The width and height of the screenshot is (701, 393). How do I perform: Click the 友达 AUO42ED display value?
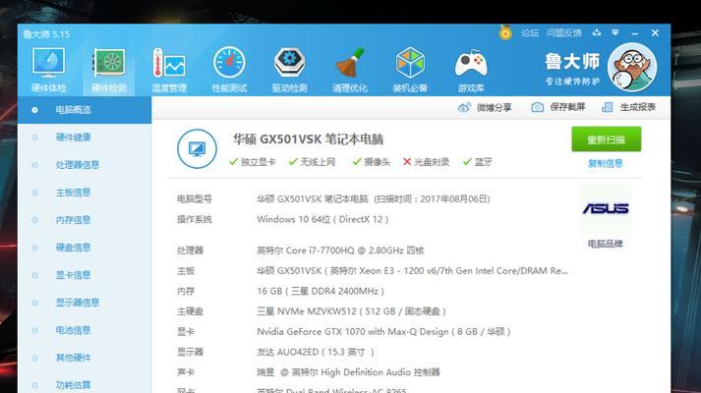click(316, 352)
